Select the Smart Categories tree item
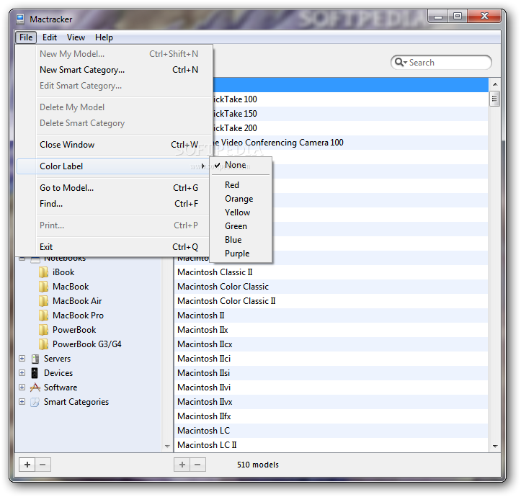The width and height of the screenshot is (521, 497). (x=76, y=402)
